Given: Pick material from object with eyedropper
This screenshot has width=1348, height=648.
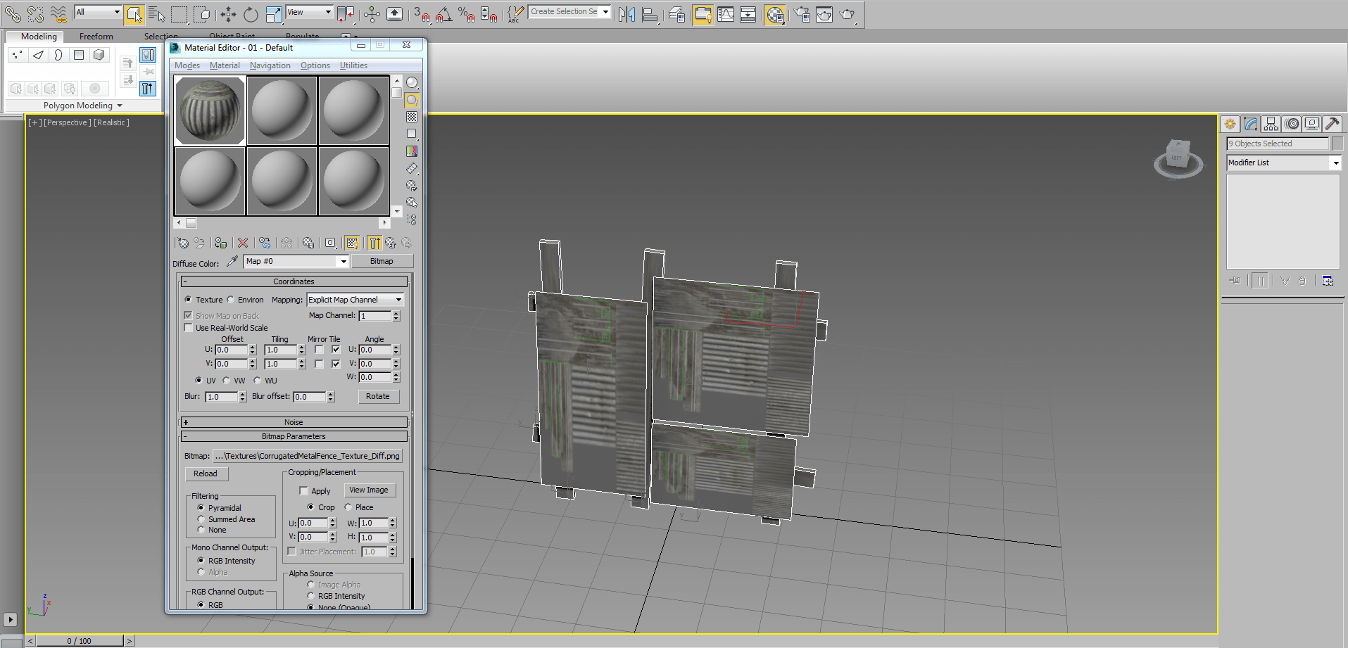Looking at the screenshot, I should point(232,262).
